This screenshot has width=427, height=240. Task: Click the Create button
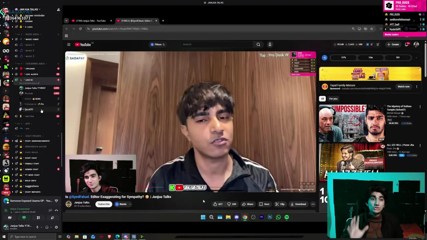coord(393,44)
